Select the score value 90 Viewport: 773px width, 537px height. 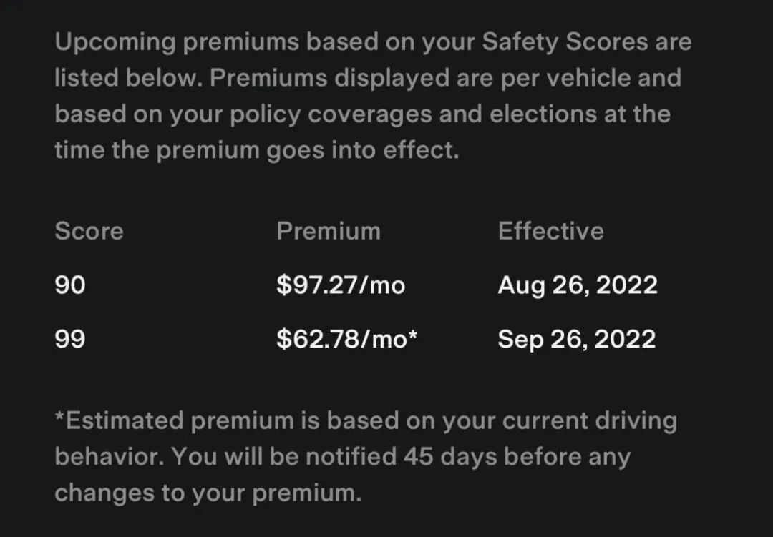point(70,285)
